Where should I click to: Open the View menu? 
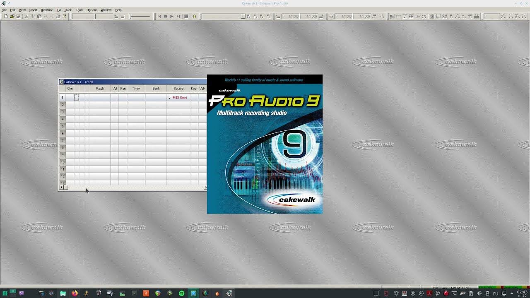tap(22, 10)
